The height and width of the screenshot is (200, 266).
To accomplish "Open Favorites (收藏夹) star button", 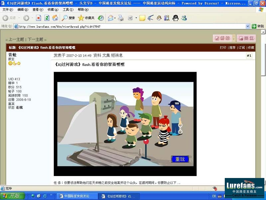I will pos(86,18).
